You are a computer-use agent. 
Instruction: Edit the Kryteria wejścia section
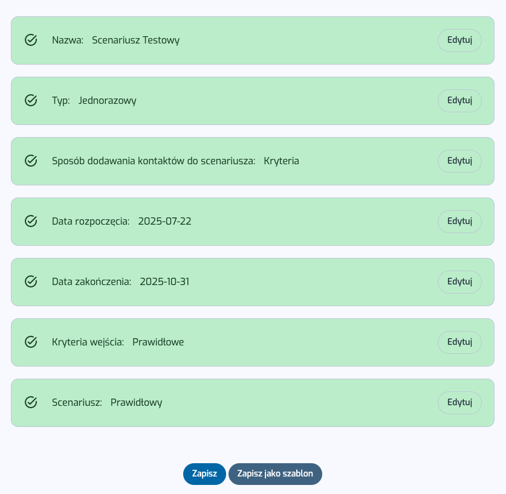(x=459, y=342)
